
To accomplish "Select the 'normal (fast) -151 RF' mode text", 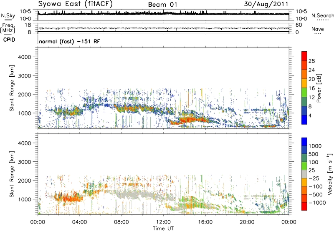I will pyautogui.click(x=69, y=41).
